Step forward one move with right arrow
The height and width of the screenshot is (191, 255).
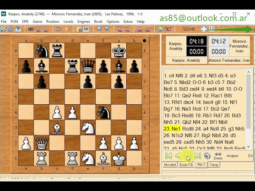click(x=188, y=156)
